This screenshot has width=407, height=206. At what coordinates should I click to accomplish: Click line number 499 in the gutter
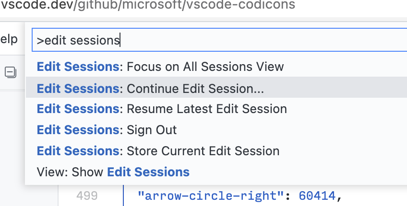87,195
